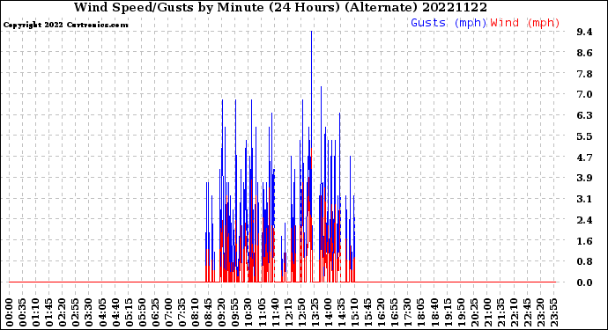Click the 07:35 time label
Viewport: 608px width, 330px height.
click(182, 312)
